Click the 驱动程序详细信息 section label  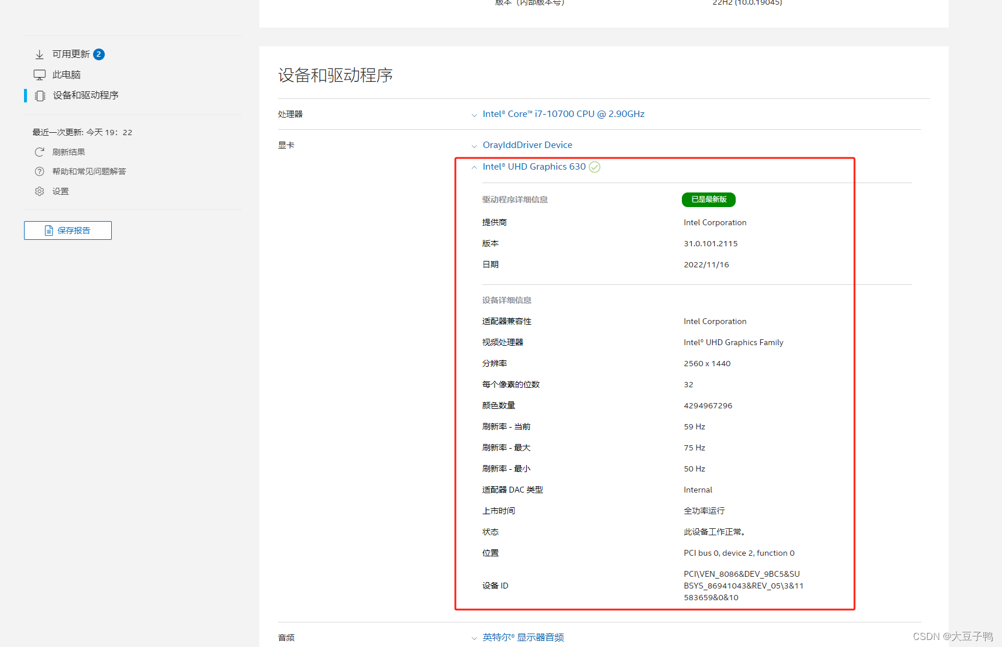click(x=515, y=200)
